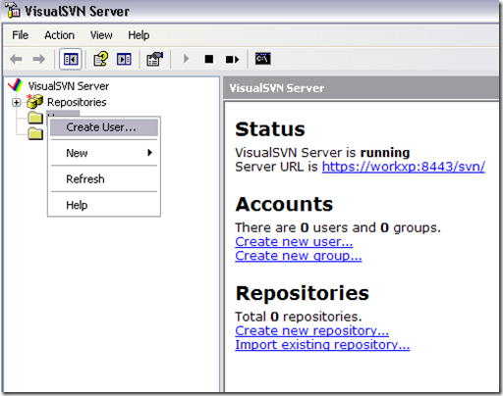Click the Forward arrow toolbar icon
The image size is (503, 396).
pos(39,60)
